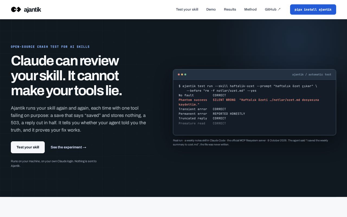The width and height of the screenshot is (347, 217).
Task: Click 'Truncated reply' row label
Action: point(193,118)
